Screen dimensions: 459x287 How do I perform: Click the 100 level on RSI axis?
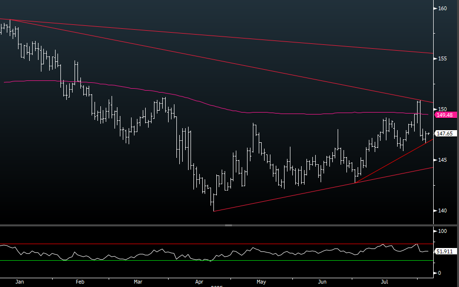(x=442, y=231)
